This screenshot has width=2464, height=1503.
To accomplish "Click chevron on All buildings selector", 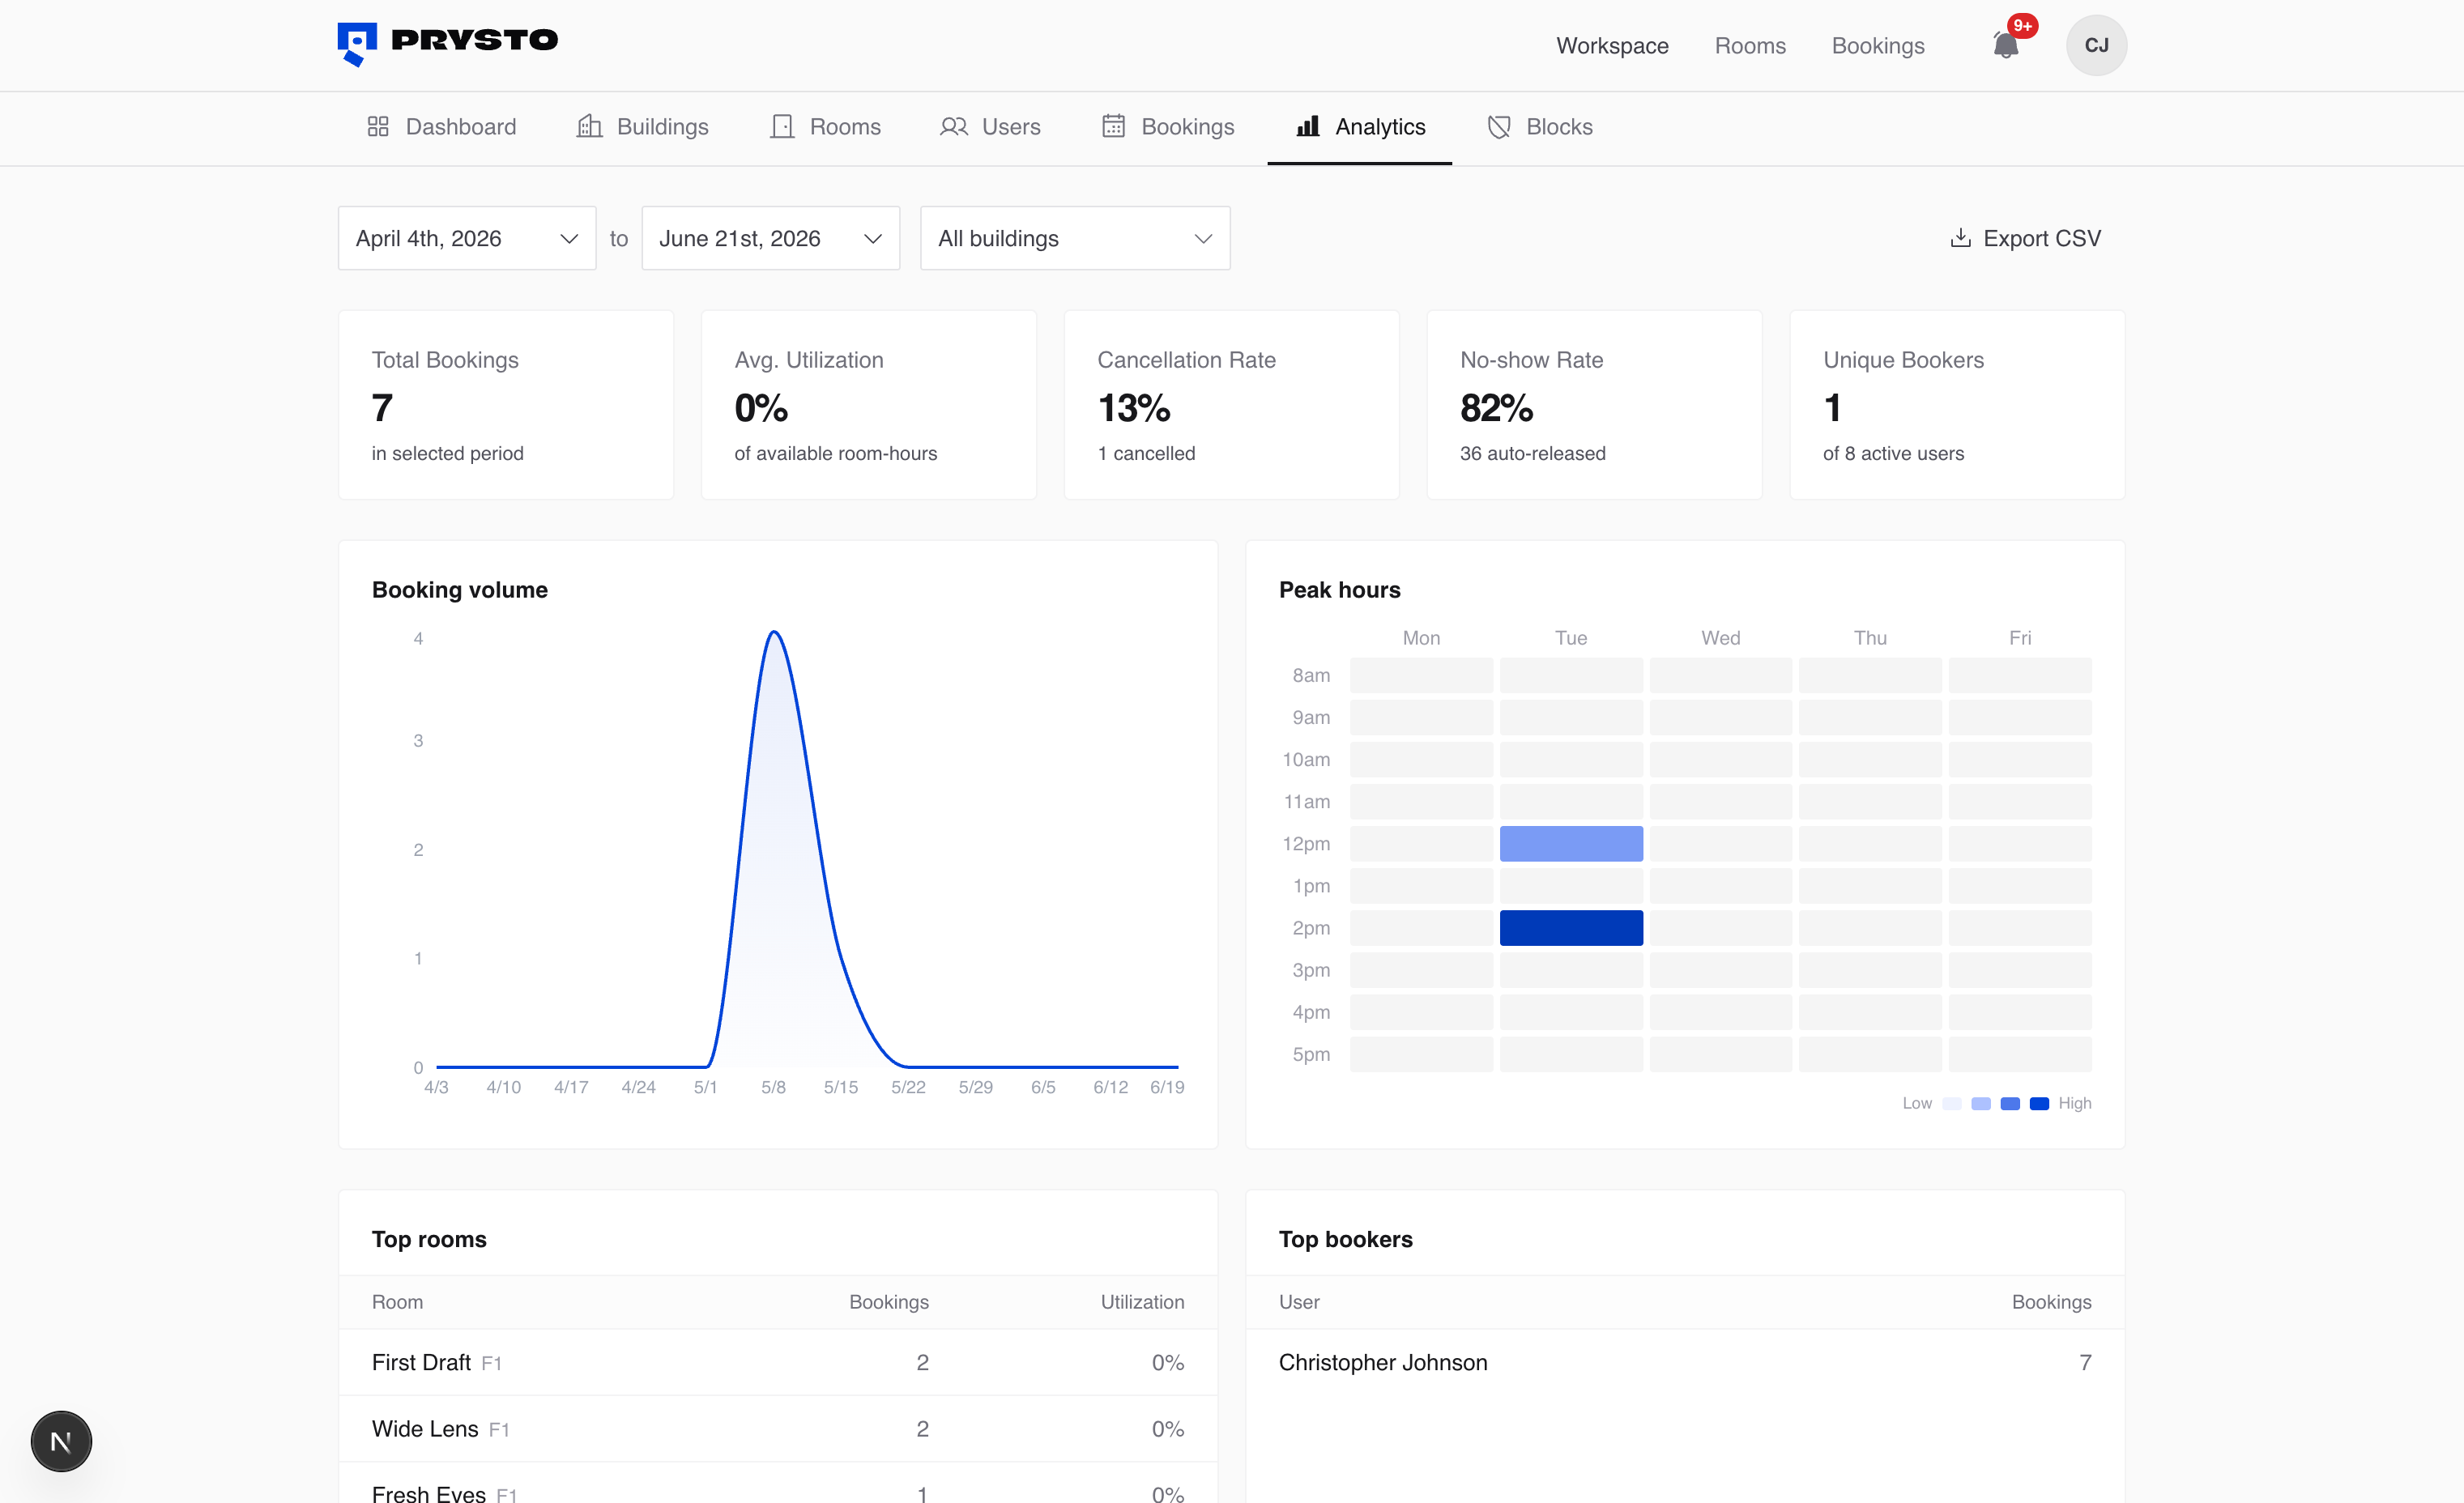I will [1203, 239].
